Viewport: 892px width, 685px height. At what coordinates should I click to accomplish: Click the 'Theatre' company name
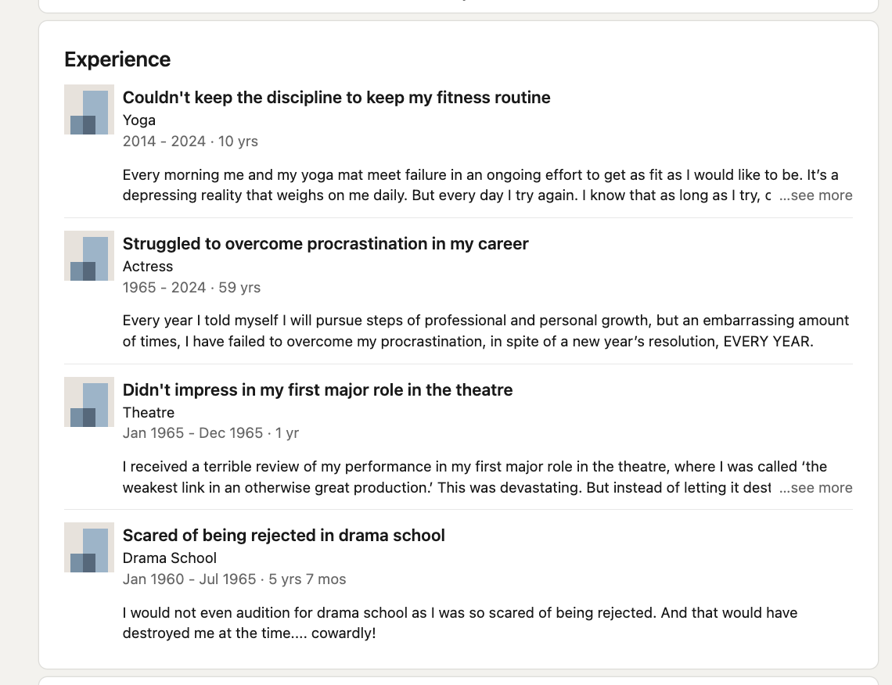[x=149, y=413]
